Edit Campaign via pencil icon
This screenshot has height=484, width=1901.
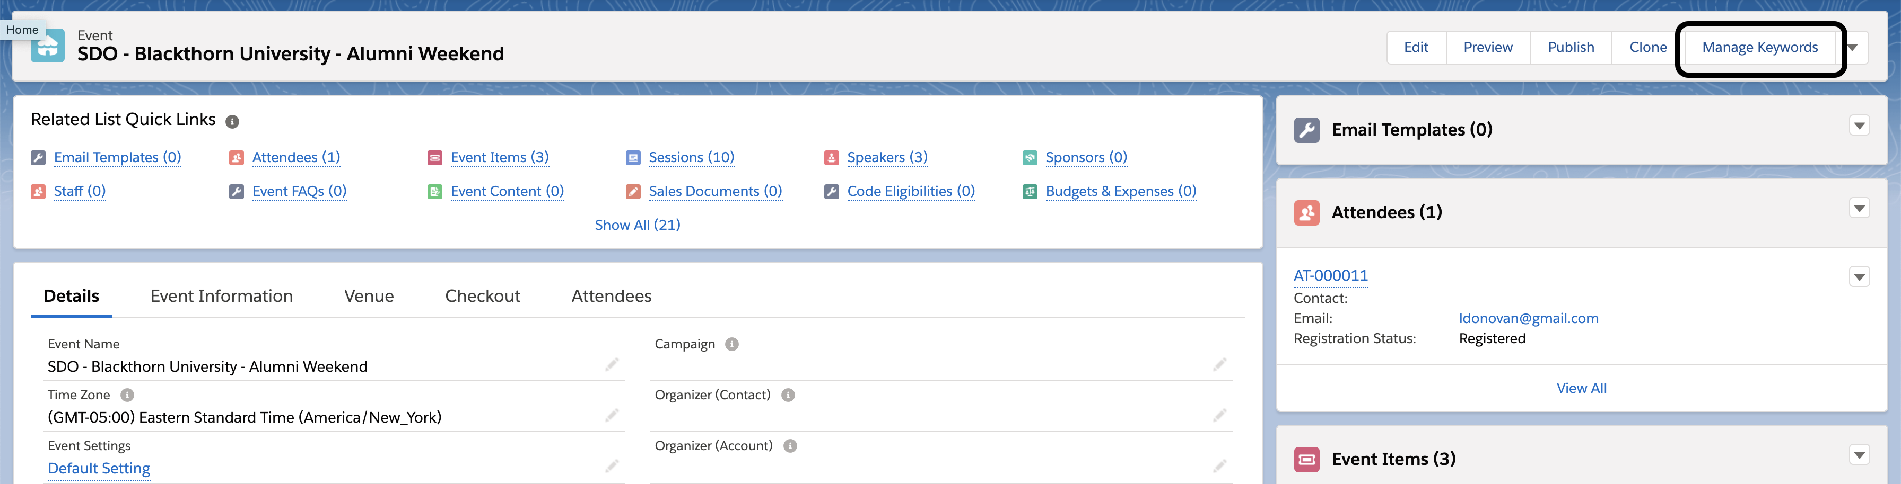tap(1220, 365)
